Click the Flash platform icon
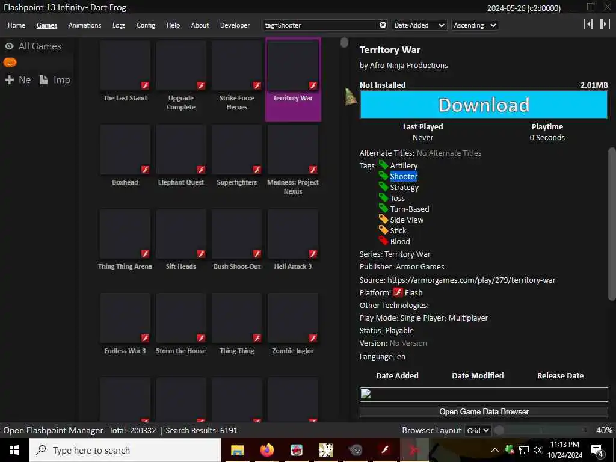Image resolution: width=616 pixels, height=462 pixels. coord(398,292)
